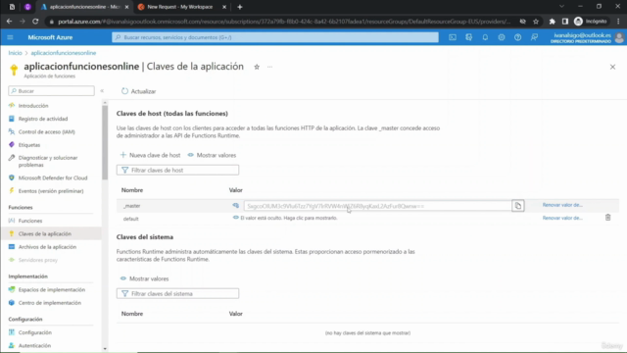Hide the _master key value

point(235,205)
